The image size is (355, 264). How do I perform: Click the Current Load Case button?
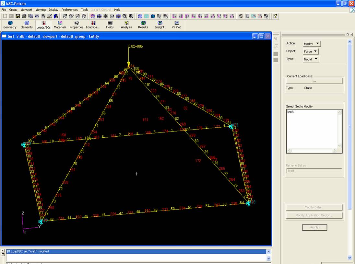[314, 81]
